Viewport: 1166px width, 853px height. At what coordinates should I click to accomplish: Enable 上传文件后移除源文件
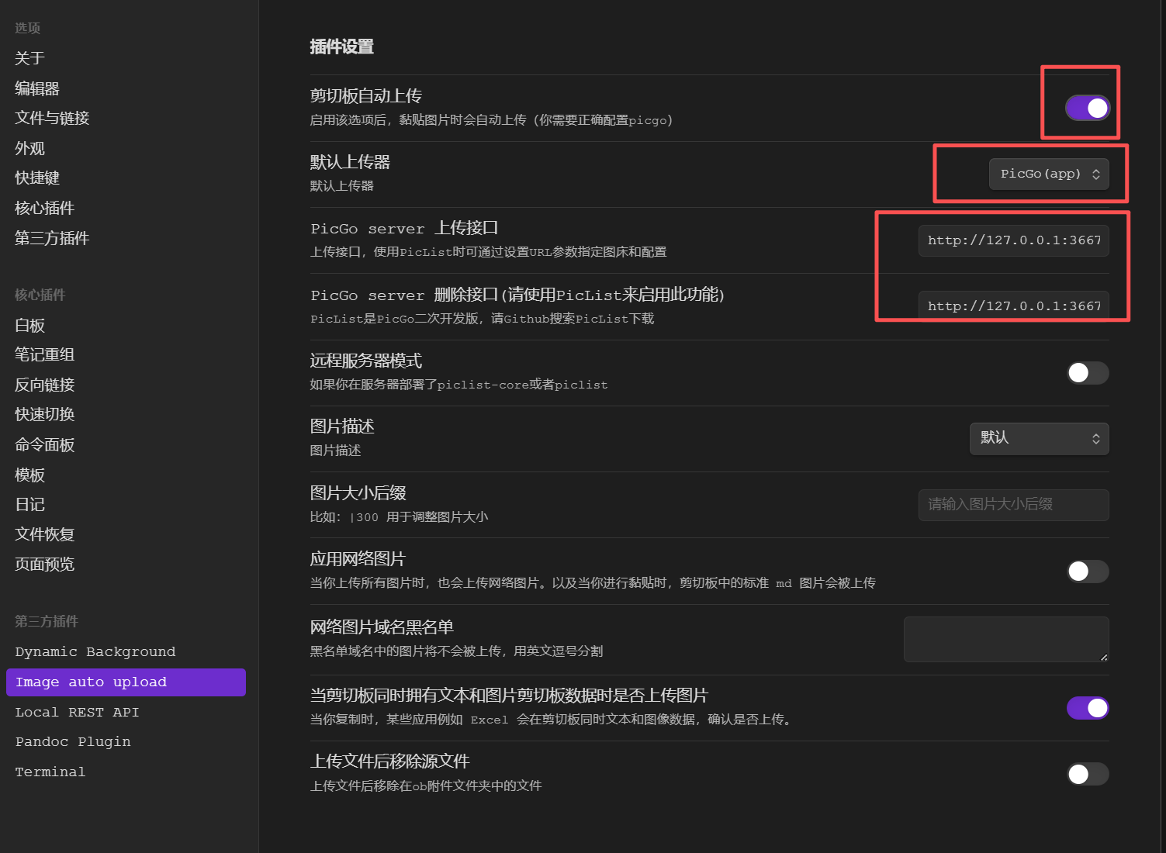[1088, 774]
